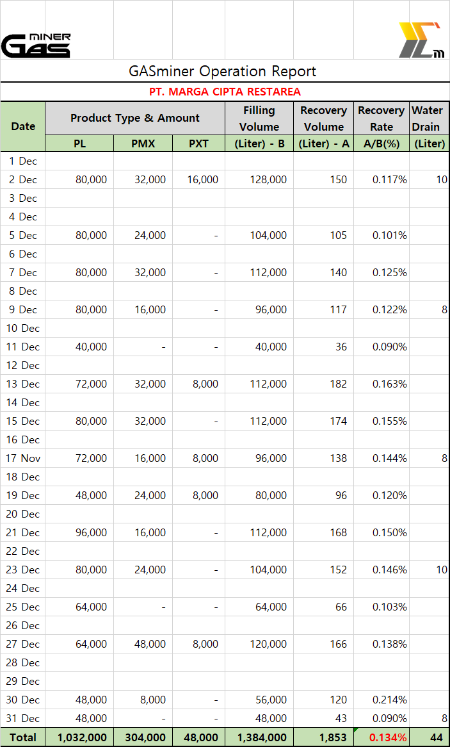Screen dimensions: 450x747
Task: Click the PMX column header
Action: point(143,144)
